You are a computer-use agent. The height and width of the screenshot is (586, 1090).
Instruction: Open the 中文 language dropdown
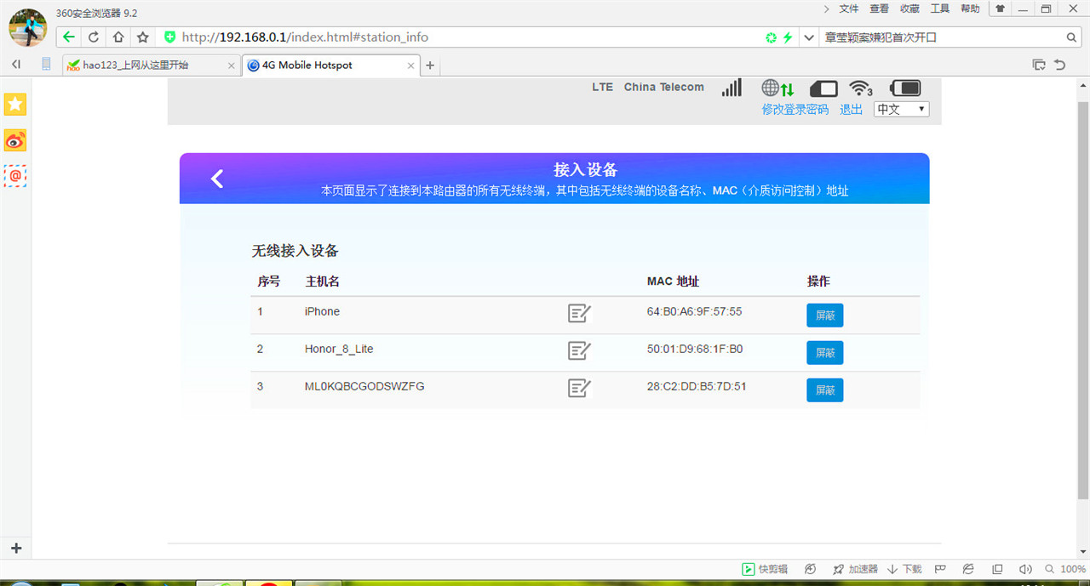(900, 109)
